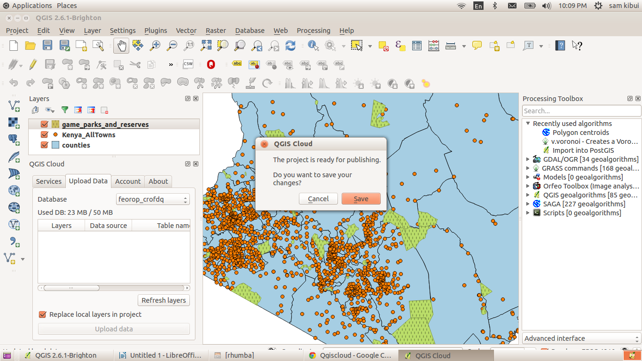The height and width of the screenshot is (361, 642).
Task: Switch to the Services tab
Action: tap(49, 181)
